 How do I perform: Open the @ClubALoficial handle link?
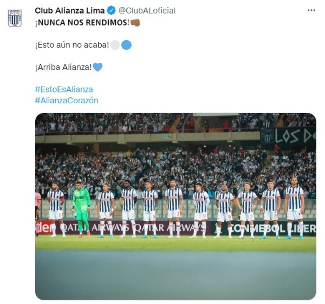[x=147, y=11]
